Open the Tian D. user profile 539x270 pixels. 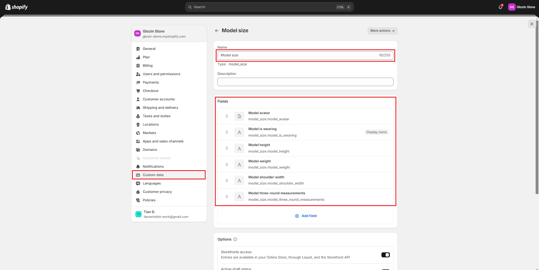(x=166, y=214)
